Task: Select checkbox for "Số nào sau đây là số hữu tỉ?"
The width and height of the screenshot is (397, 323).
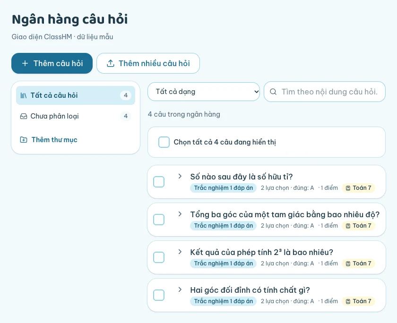Action: (x=159, y=182)
